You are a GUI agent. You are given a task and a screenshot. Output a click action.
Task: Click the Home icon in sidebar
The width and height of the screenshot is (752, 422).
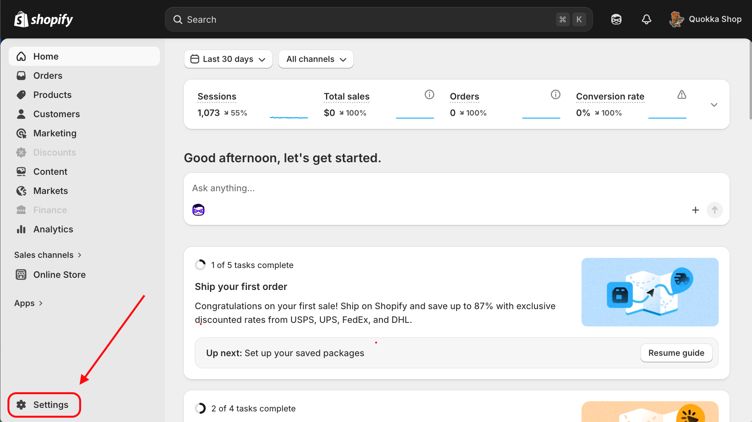21,56
